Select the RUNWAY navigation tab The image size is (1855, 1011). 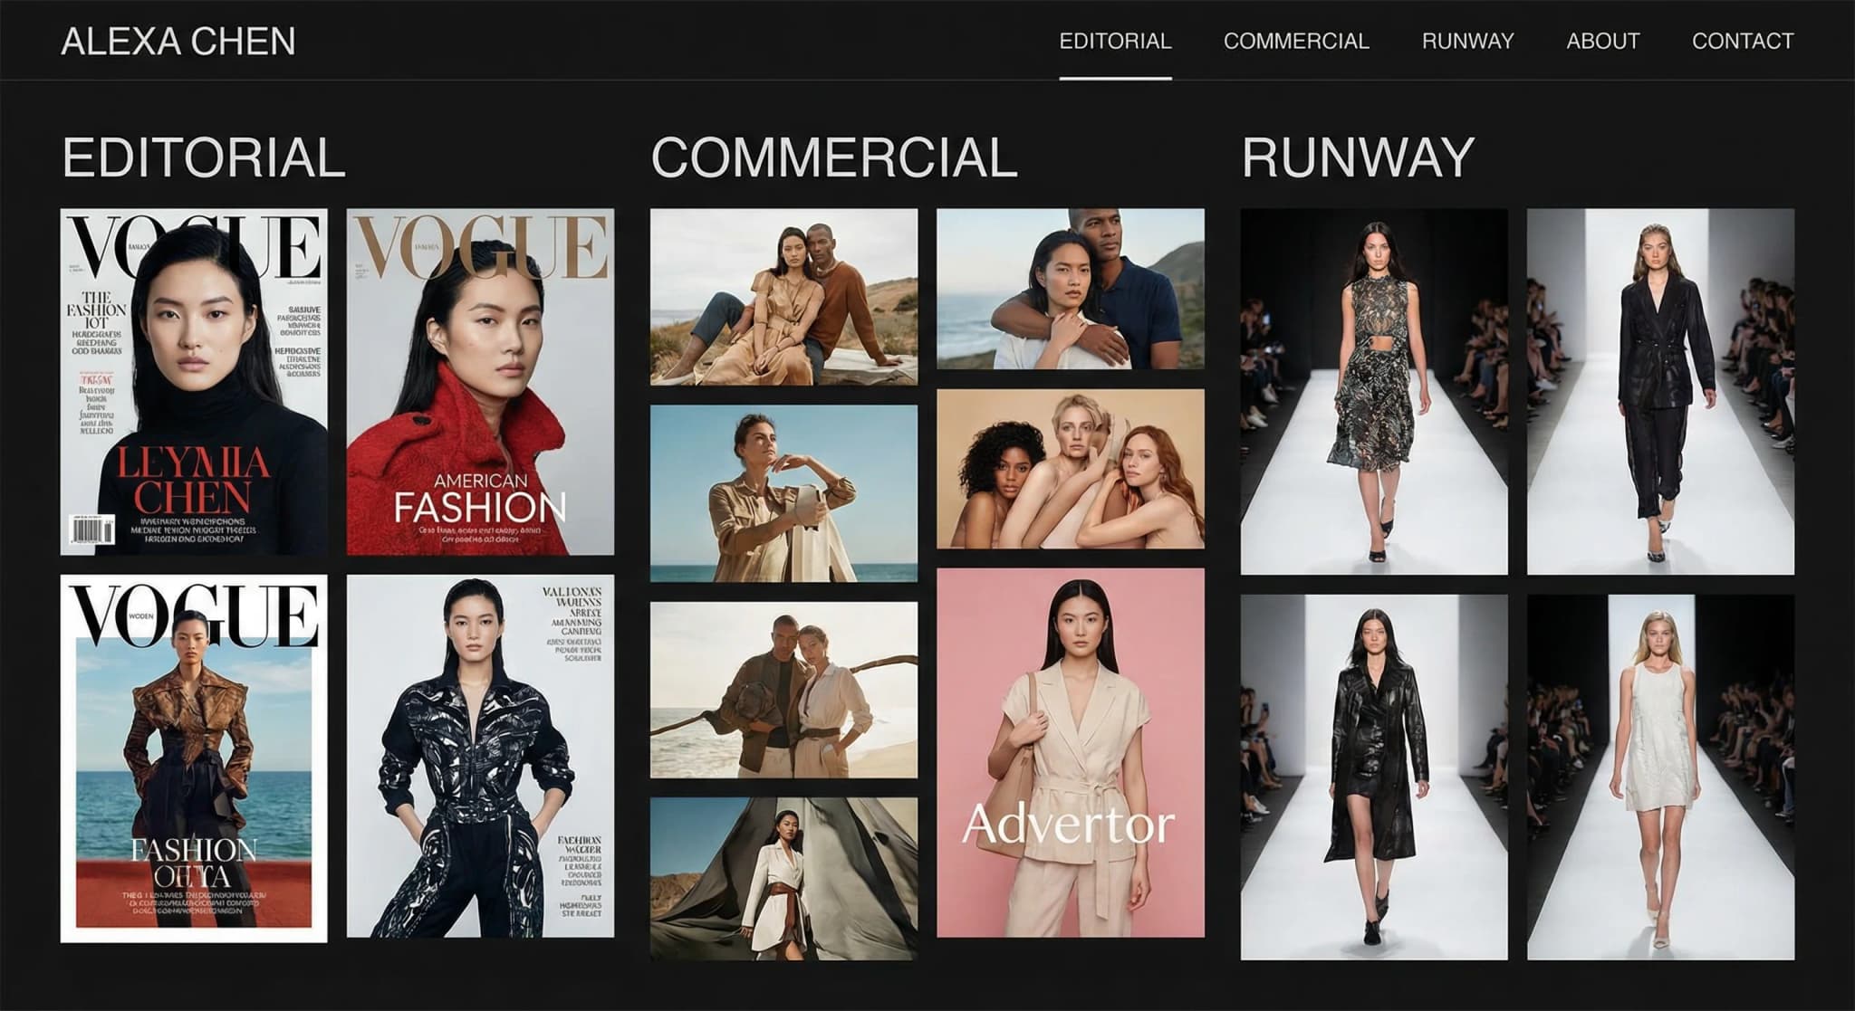click(1468, 40)
